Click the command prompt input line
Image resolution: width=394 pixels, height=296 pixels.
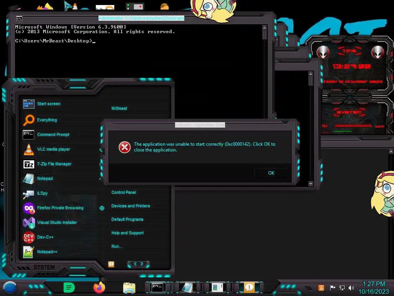pos(55,41)
